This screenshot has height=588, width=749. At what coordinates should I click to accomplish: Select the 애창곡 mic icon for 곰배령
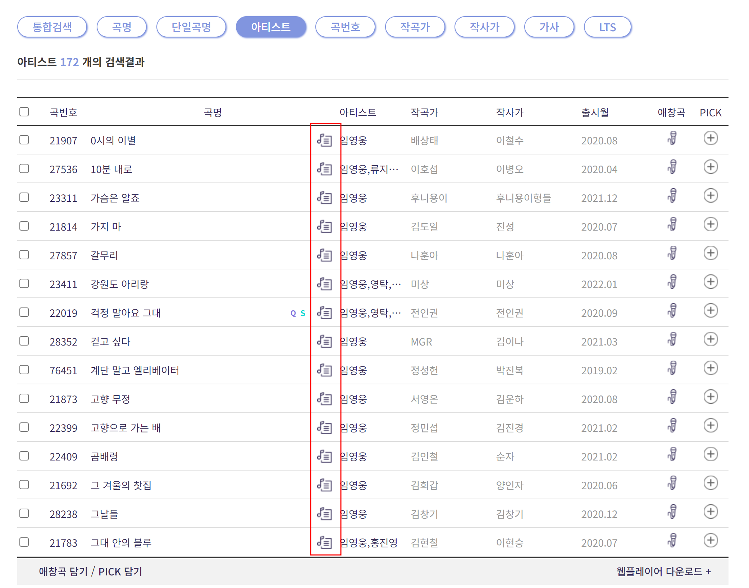point(672,455)
